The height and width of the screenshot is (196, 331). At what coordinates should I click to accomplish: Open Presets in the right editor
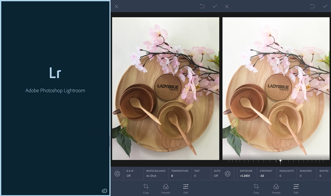(276, 188)
